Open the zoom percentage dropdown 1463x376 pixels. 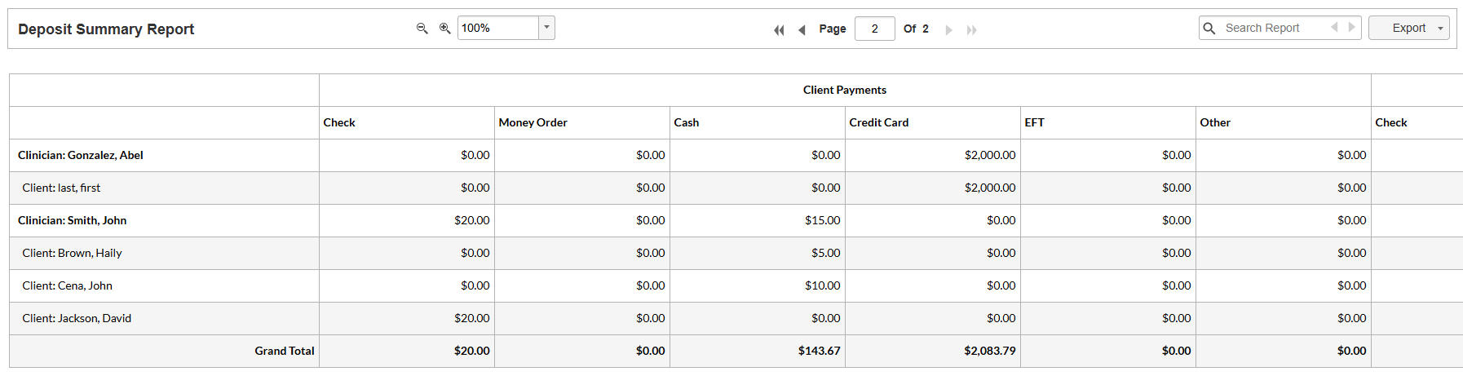pyautogui.click(x=546, y=28)
